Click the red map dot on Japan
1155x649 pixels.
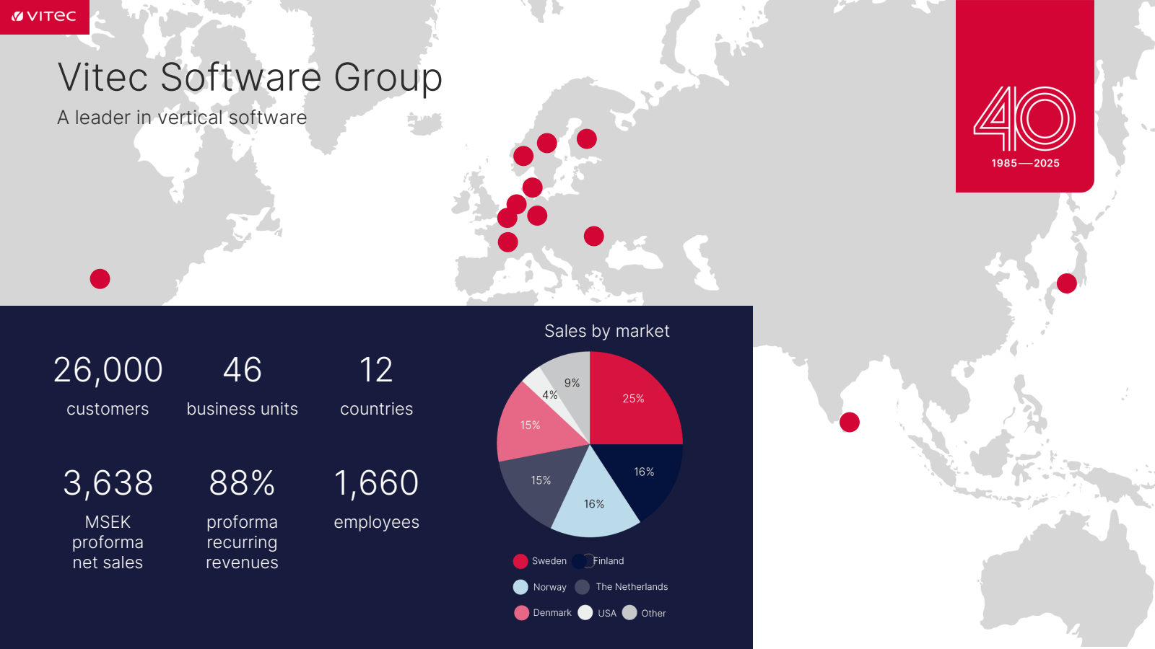[1067, 283]
